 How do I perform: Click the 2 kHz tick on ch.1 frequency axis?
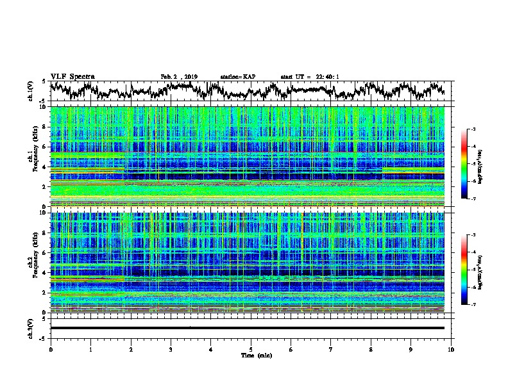[45, 187]
